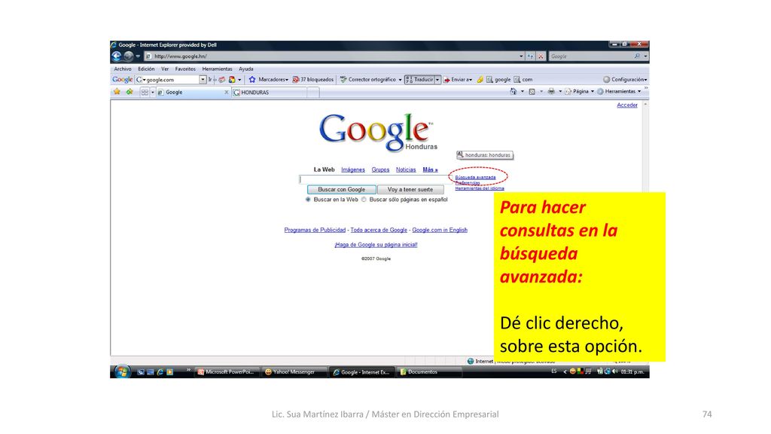Click the 'Búsqueda avanzada' link
771x434 pixels.
475,177
